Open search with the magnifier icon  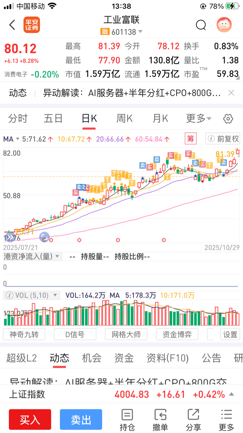pyautogui.click(x=201, y=25)
